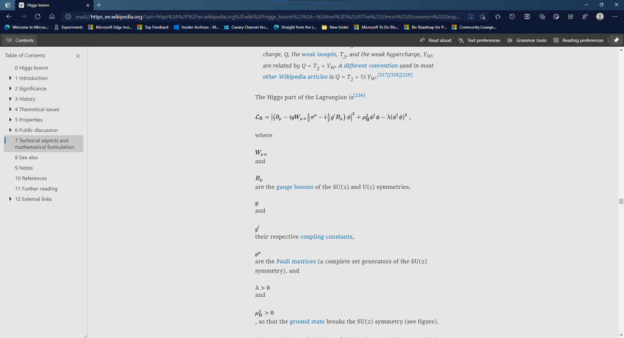
Task: Select the Higgs boson tab
Action: coord(54,5)
